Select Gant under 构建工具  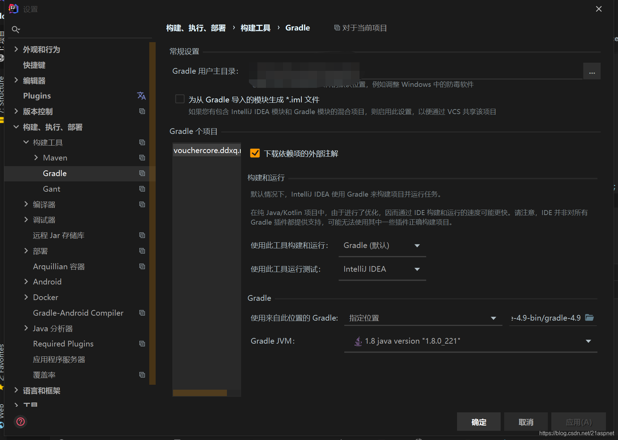click(51, 189)
